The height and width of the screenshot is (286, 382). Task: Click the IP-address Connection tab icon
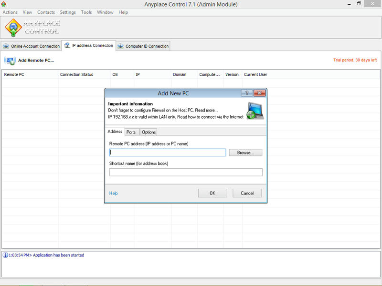(x=67, y=45)
